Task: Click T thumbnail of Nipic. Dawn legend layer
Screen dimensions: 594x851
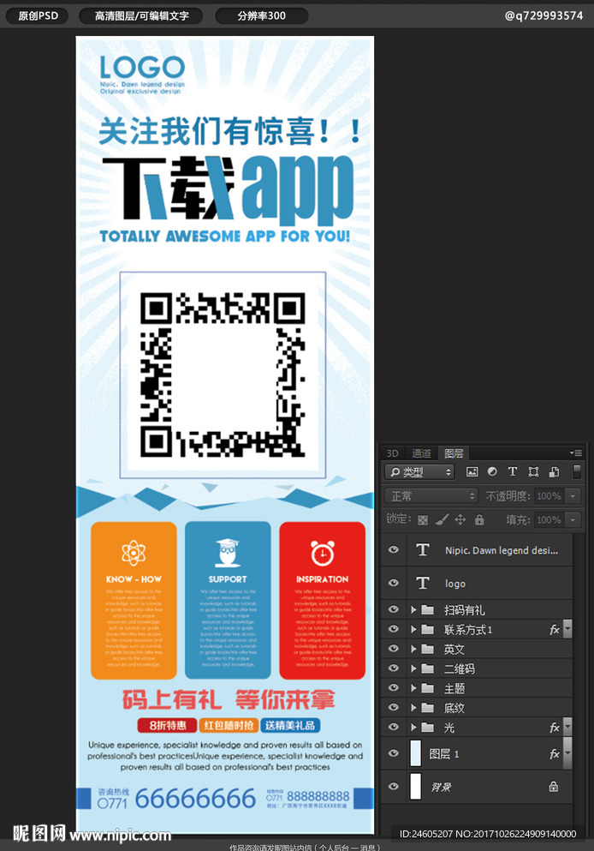Action: [x=423, y=550]
